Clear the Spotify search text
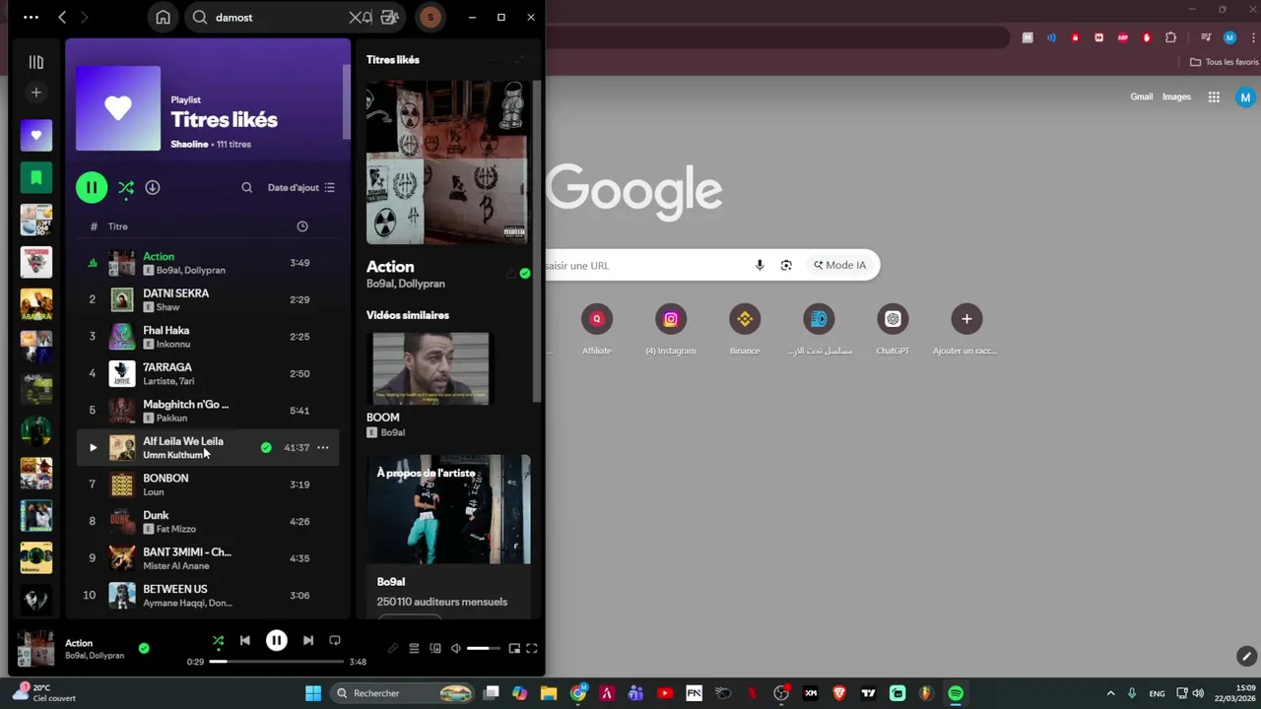 tap(355, 18)
